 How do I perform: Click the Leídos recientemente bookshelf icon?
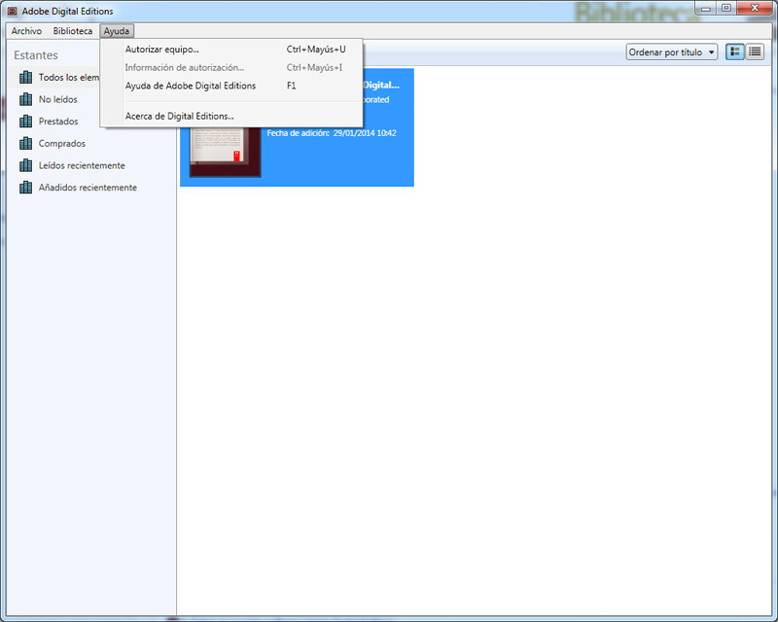tap(26, 165)
